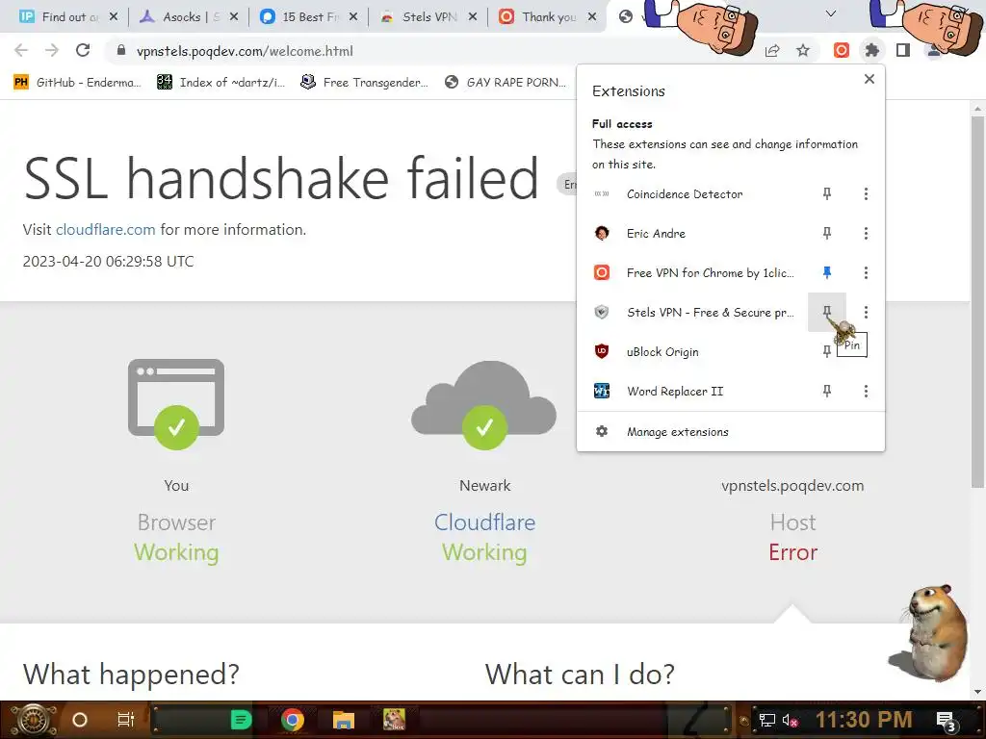Open more options for Eric Andre
The height and width of the screenshot is (739, 986).
pos(866,234)
